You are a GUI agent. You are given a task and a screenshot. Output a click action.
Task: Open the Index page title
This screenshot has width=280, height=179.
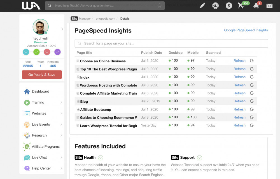pyautogui.click(x=85, y=77)
